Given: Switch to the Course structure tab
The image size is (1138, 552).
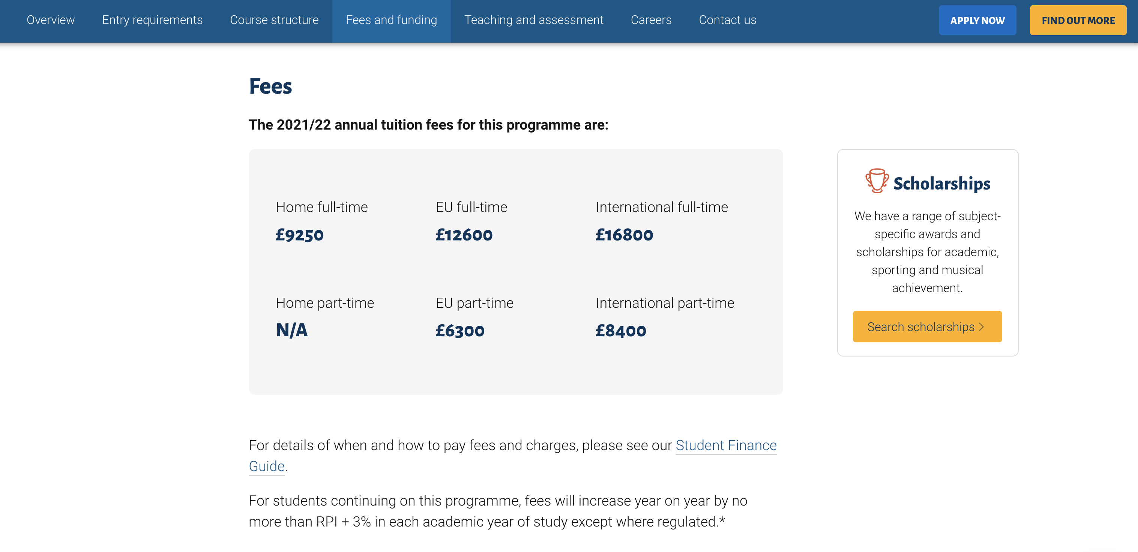Looking at the screenshot, I should (x=274, y=20).
